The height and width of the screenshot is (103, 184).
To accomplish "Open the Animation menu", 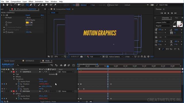I will [39, 1].
